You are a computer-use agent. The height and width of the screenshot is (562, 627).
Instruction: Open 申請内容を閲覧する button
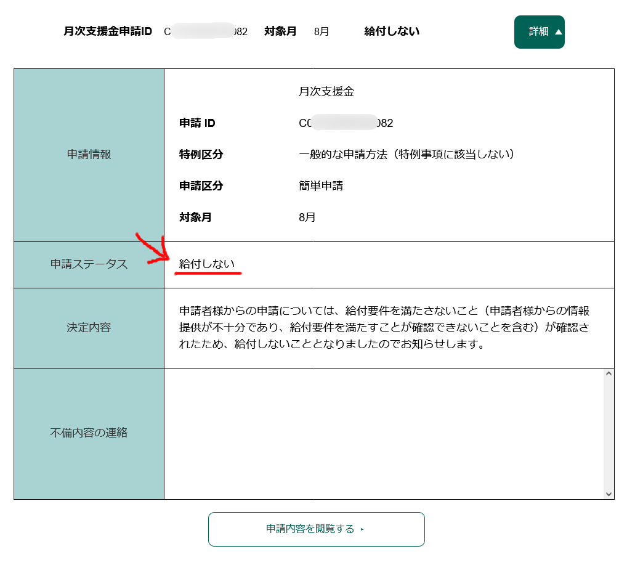pos(317,529)
